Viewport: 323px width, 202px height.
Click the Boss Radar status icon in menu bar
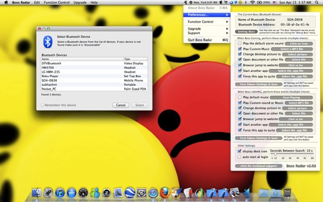pos(185,3)
